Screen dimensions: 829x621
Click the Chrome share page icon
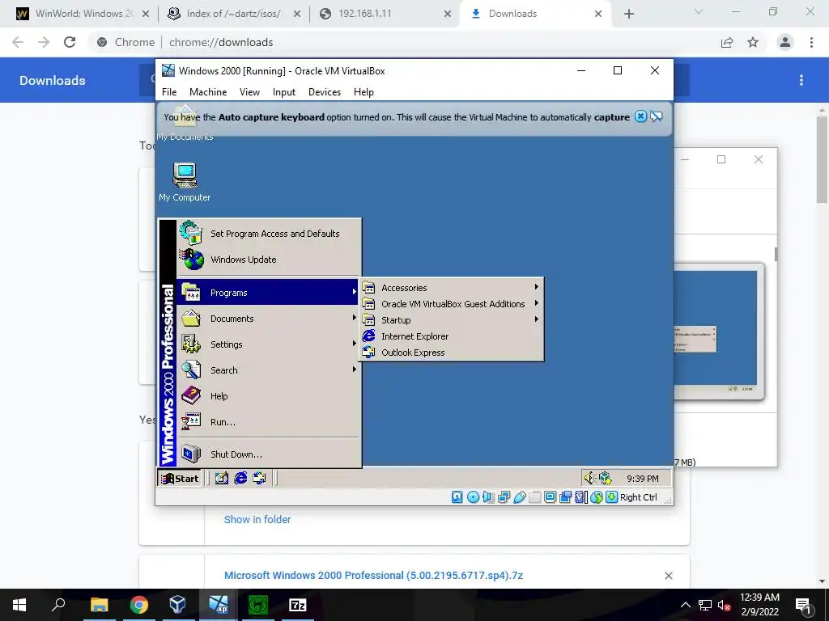pyautogui.click(x=727, y=42)
